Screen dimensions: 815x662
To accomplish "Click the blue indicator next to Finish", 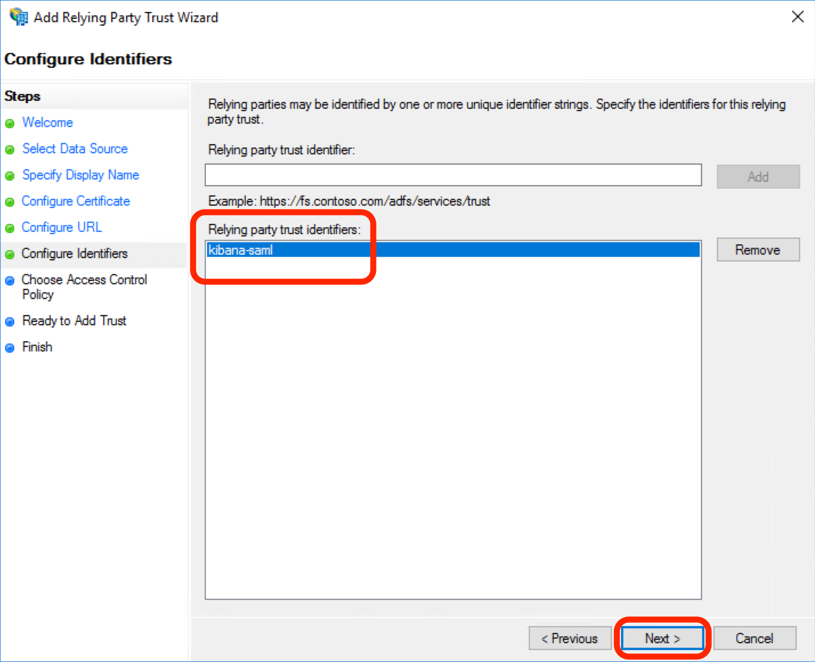I will click(10, 348).
